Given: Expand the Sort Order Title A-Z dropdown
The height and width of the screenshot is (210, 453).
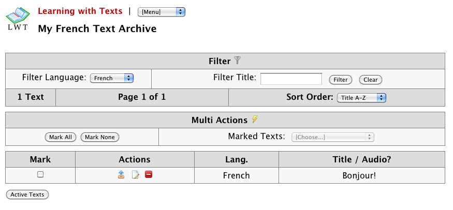Looking at the screenshot, I should (x=361, y=97).
